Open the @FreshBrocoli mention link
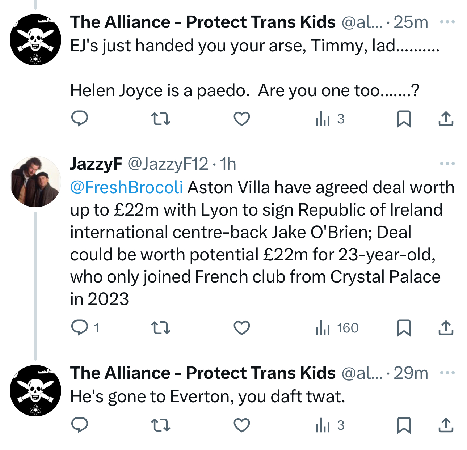 click(126, 187)
